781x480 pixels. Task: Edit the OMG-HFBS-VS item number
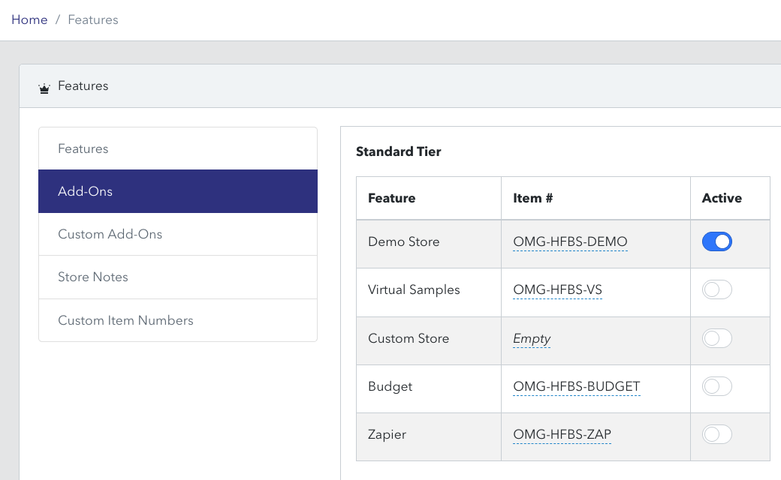(557, 290)
